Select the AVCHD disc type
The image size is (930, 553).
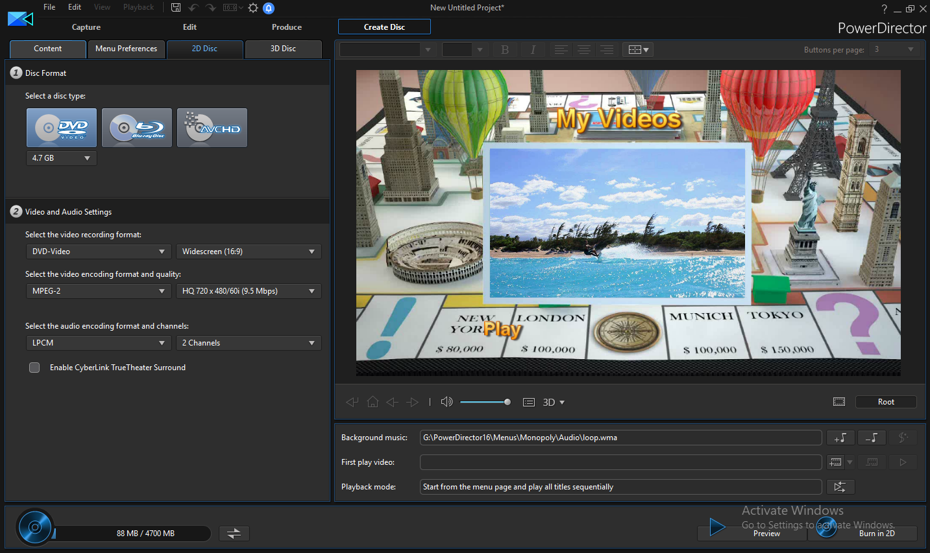click(x=212, y=128)
